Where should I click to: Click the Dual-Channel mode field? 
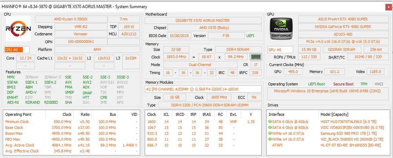click(x=200, y=65)
